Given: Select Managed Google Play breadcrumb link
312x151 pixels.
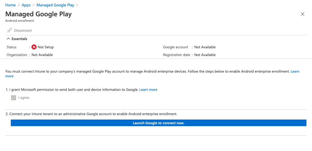Looking at the screenshot, I should (55, 5).
